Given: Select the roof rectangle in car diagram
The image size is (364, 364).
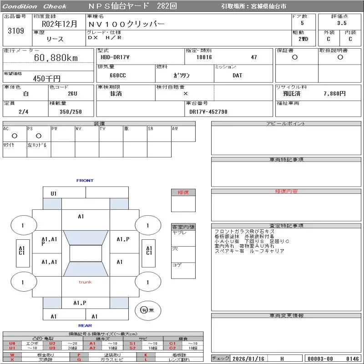Looking at the screenshot, I should click(86, 253).
